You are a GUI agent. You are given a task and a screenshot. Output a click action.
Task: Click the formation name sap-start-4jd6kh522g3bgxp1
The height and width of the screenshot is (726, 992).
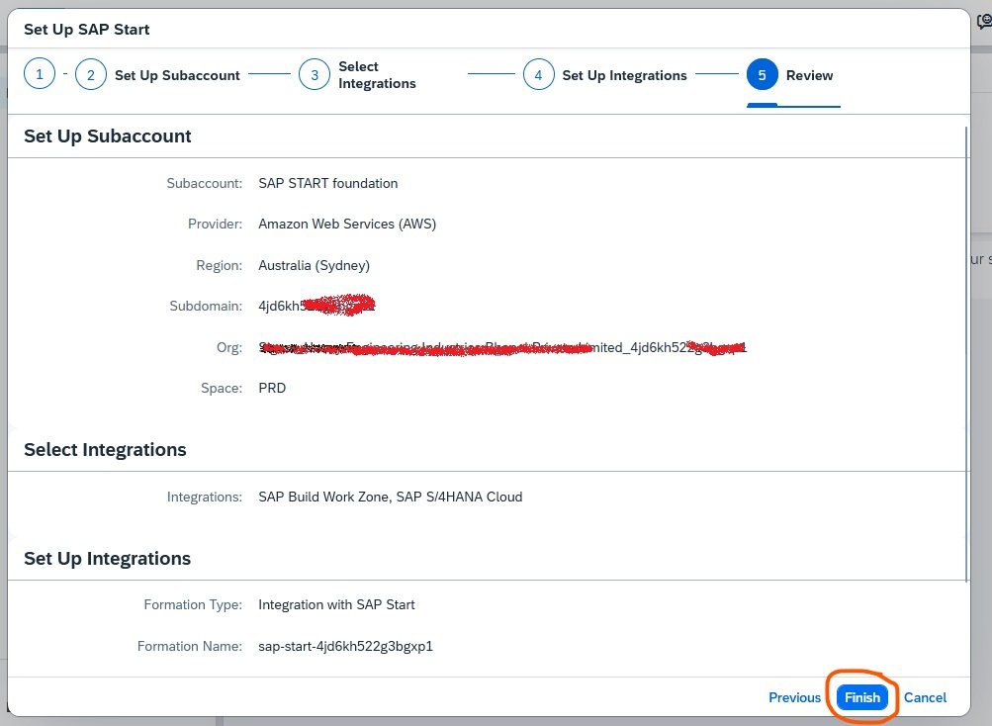click(x=345, y=646)
